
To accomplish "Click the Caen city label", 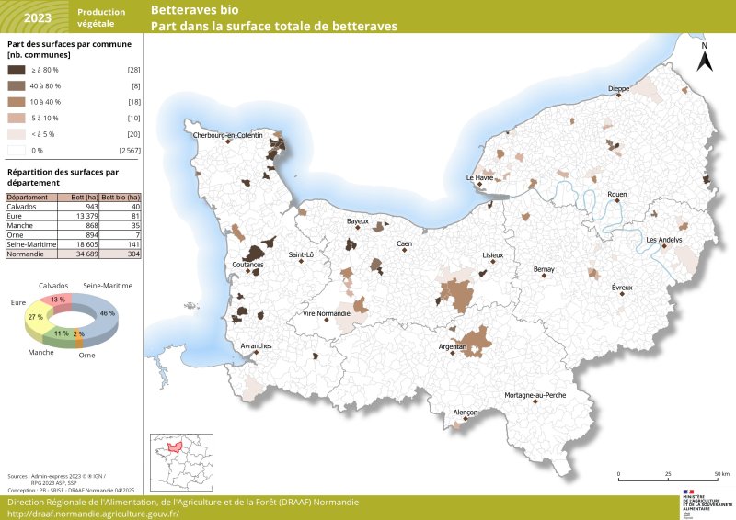I will coord(404,243).
